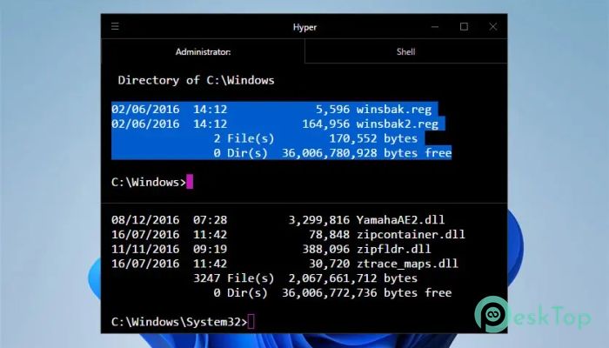Click the 36,006,772,736 bytes free text

coord(366,292)
